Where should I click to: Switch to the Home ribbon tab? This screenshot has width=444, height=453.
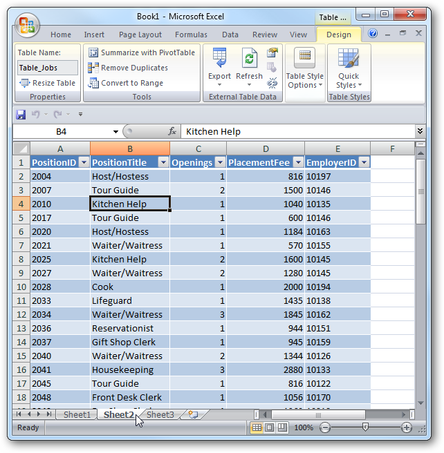click(x=61, y=35)
